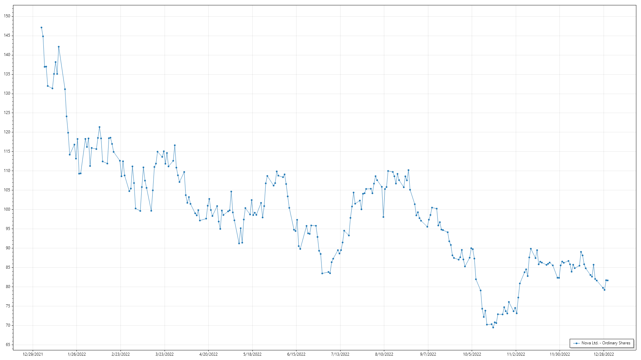Click the 4/20/2022 x-axis label
Image resolution: width=641 pixels, height=360 pixels.
point(208,354)
